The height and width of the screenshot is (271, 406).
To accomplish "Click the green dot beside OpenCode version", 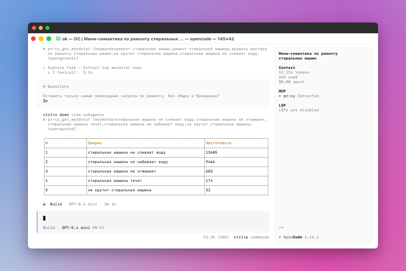I will click(x=280, y=237).
